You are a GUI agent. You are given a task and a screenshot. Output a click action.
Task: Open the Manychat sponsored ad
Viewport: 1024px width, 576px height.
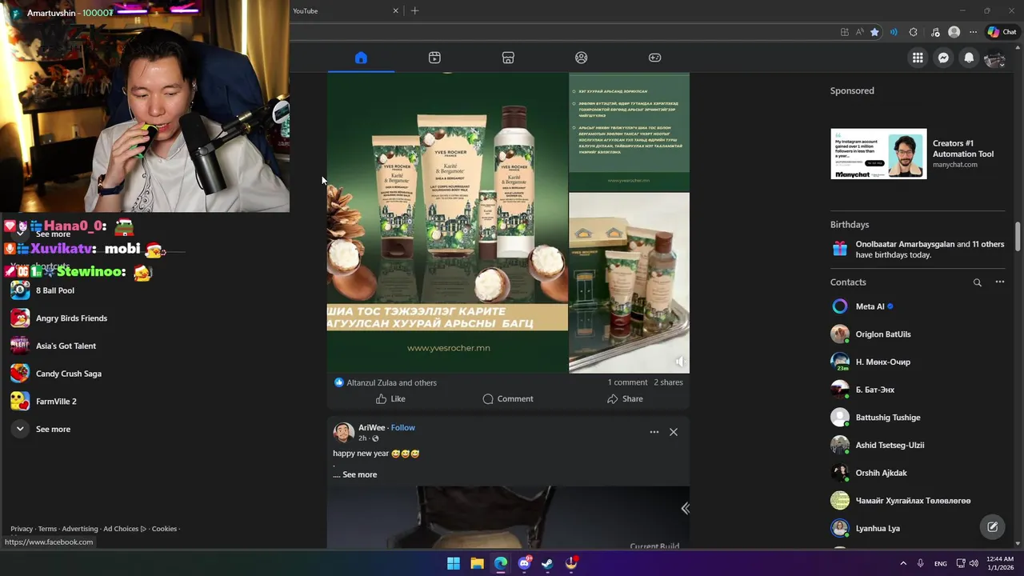918,154
